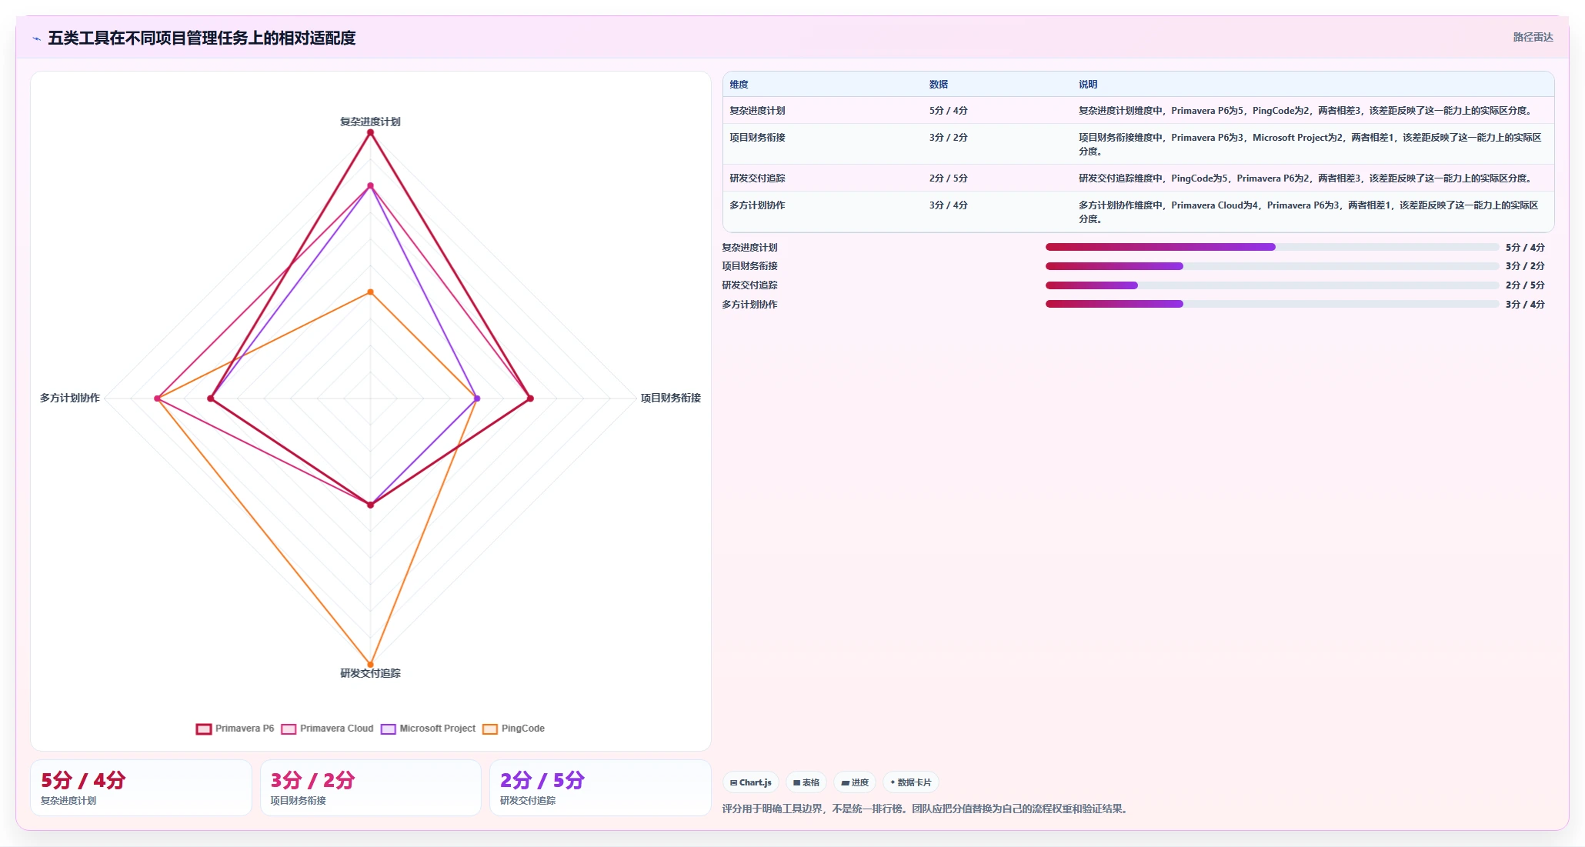The height and width of the screenshot is (847, 1585).
Task: Click the 维度 column header
Action: click(x=739, y=85)
